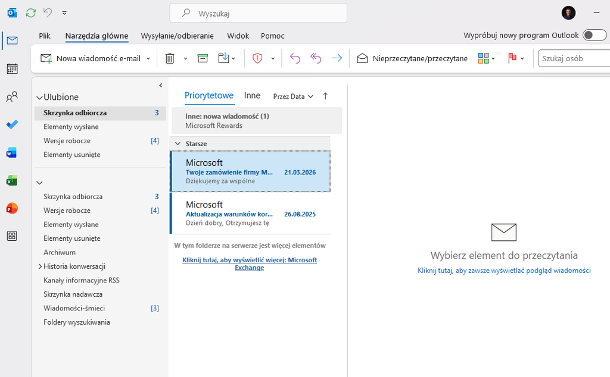Open Quick Access Toolbar customize arrow

pyautogui.click(x=64, y=13)
